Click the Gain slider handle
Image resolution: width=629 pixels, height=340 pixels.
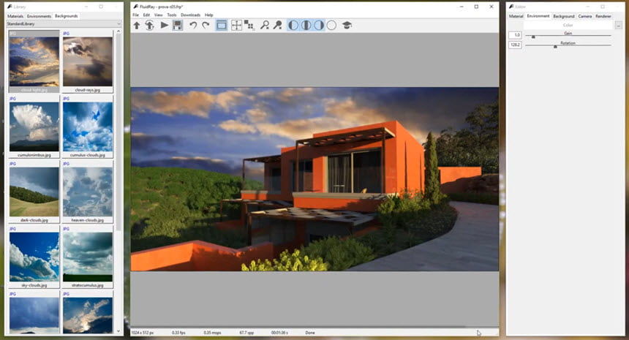533,37
